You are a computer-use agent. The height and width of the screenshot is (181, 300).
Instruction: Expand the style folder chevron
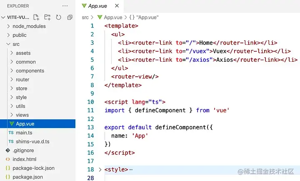coord(12,97)
